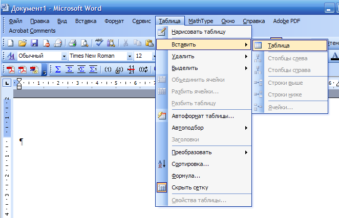Open the Сервис menu

tap(142, 21)
